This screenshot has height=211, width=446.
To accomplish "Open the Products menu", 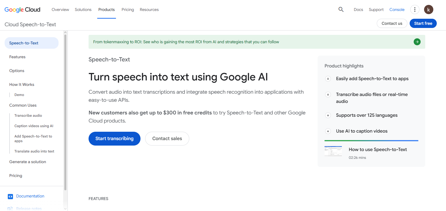I will [x=106, y=10].
